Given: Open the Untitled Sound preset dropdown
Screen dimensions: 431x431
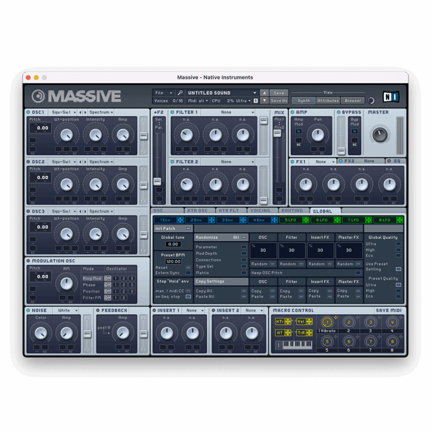Looking at the screenshot, I should tap(221, 93).
